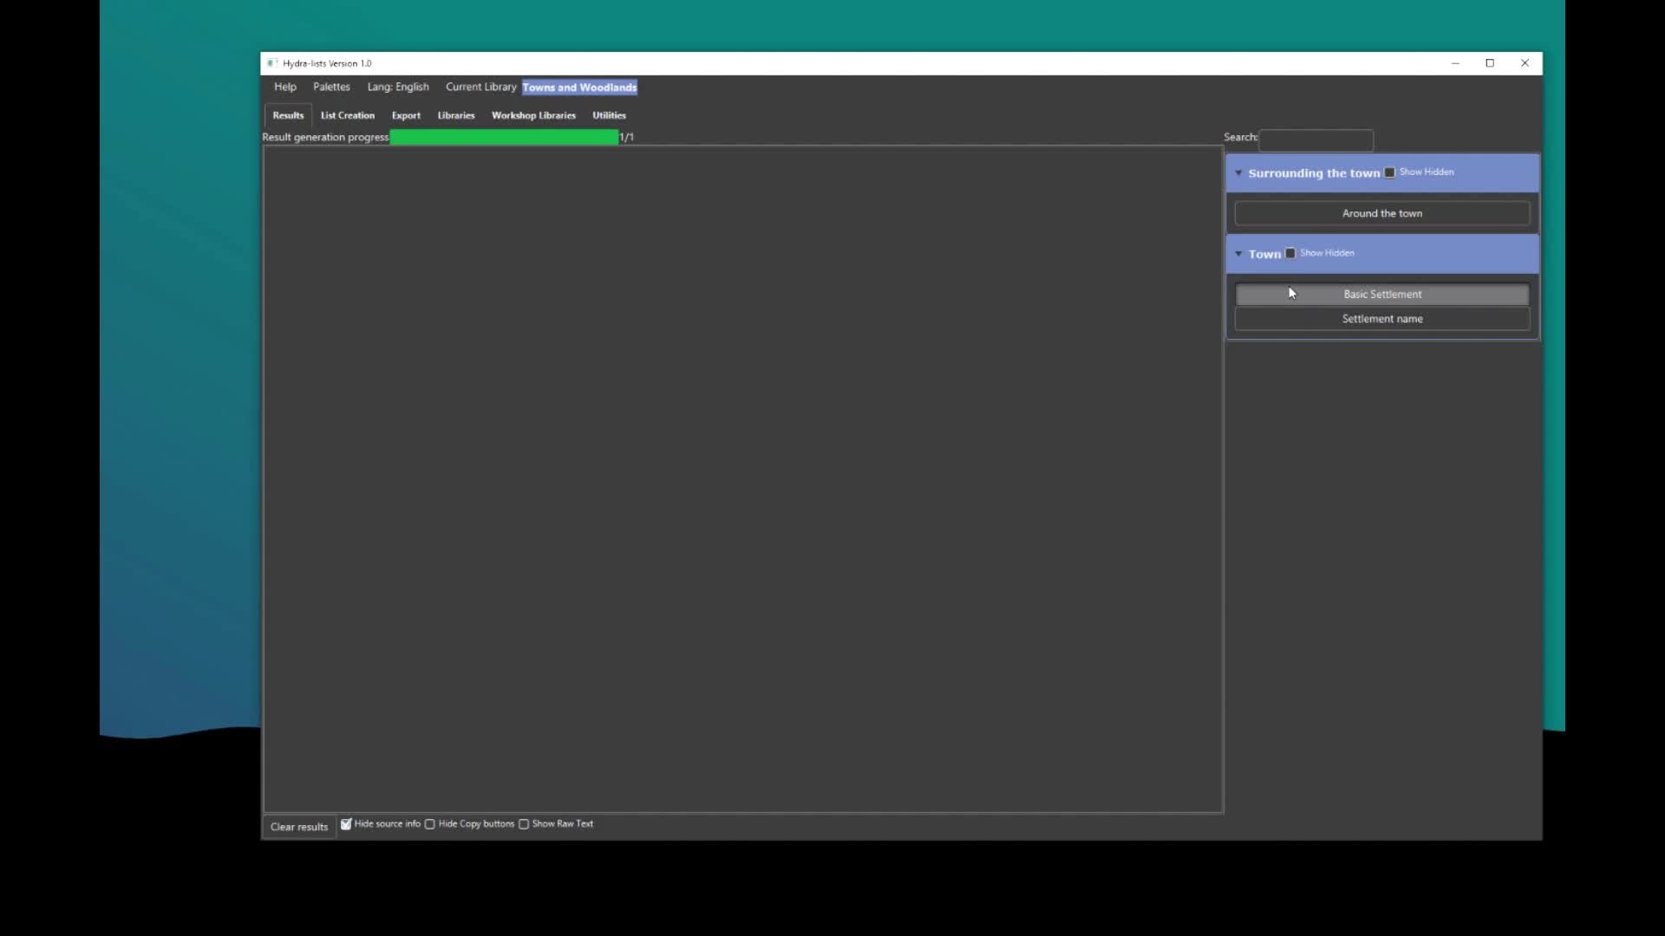Click the green result generation progress bar

pos(504,137)
